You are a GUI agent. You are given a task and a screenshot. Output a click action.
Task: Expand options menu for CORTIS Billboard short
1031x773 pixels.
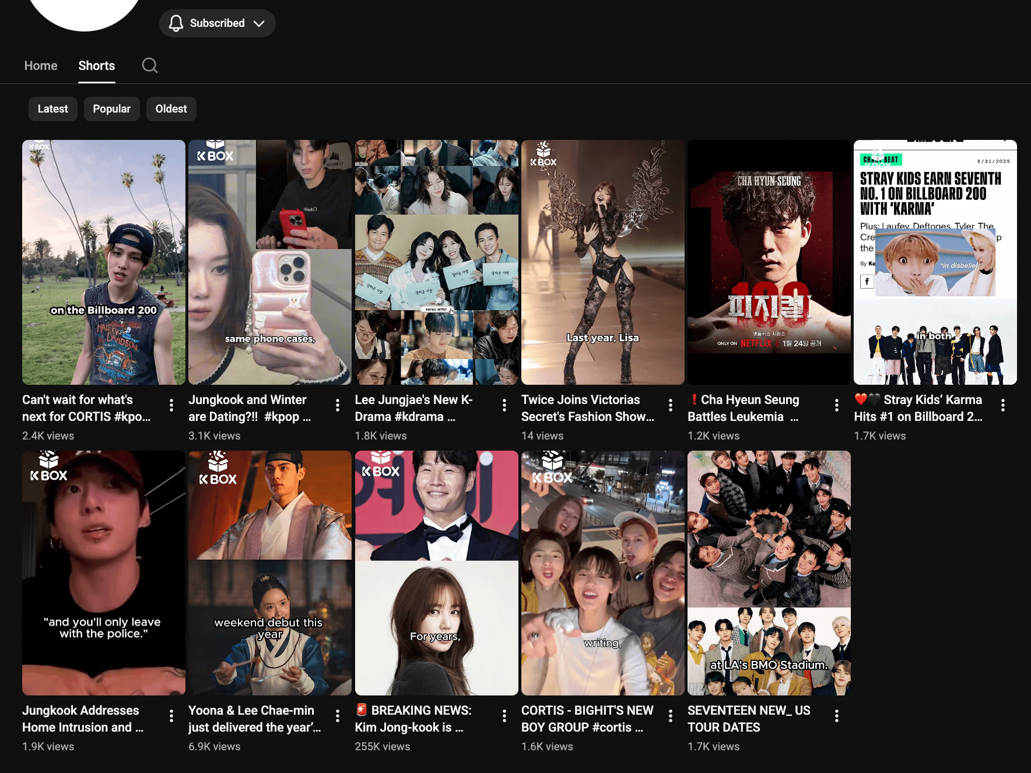[x=171, y=405]
